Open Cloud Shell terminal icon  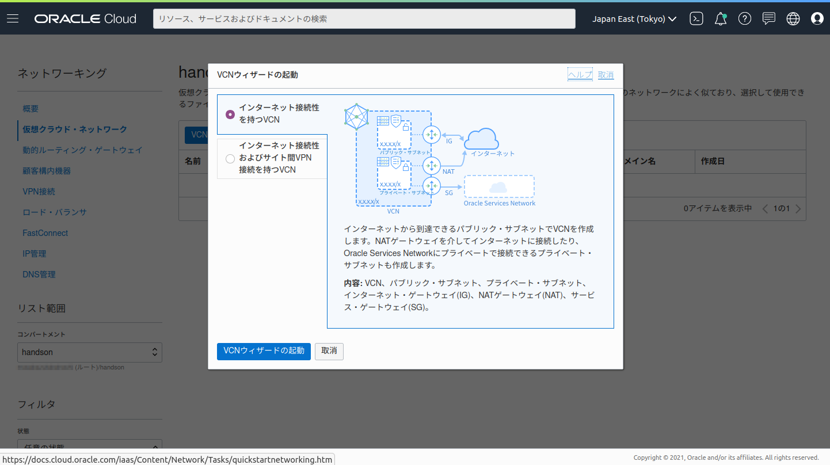click(x=696, y=19)
